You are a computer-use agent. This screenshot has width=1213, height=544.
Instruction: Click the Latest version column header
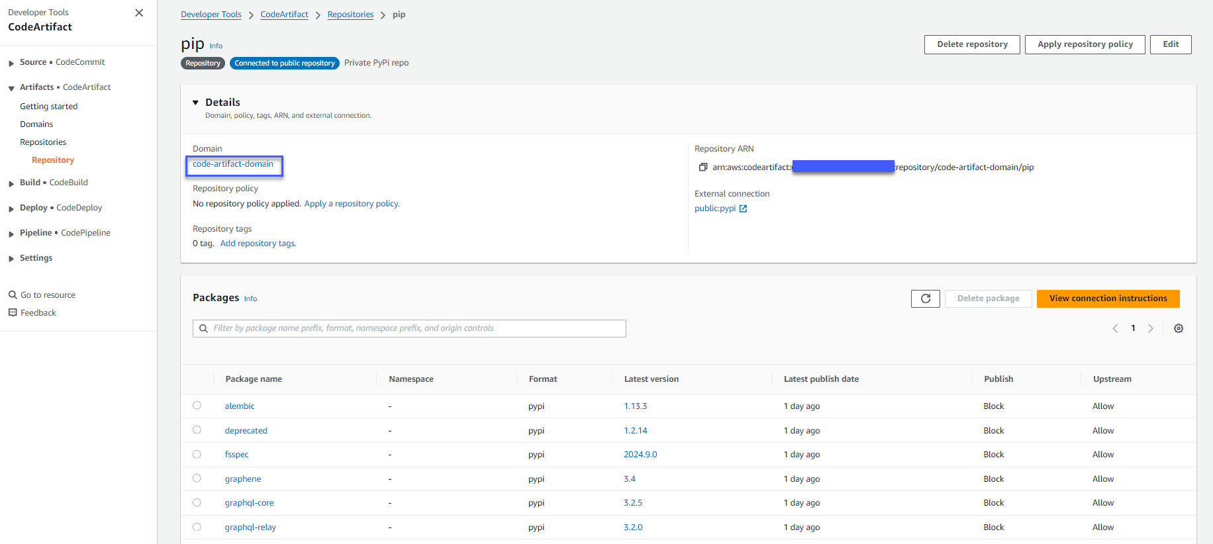tap(652, 379)
